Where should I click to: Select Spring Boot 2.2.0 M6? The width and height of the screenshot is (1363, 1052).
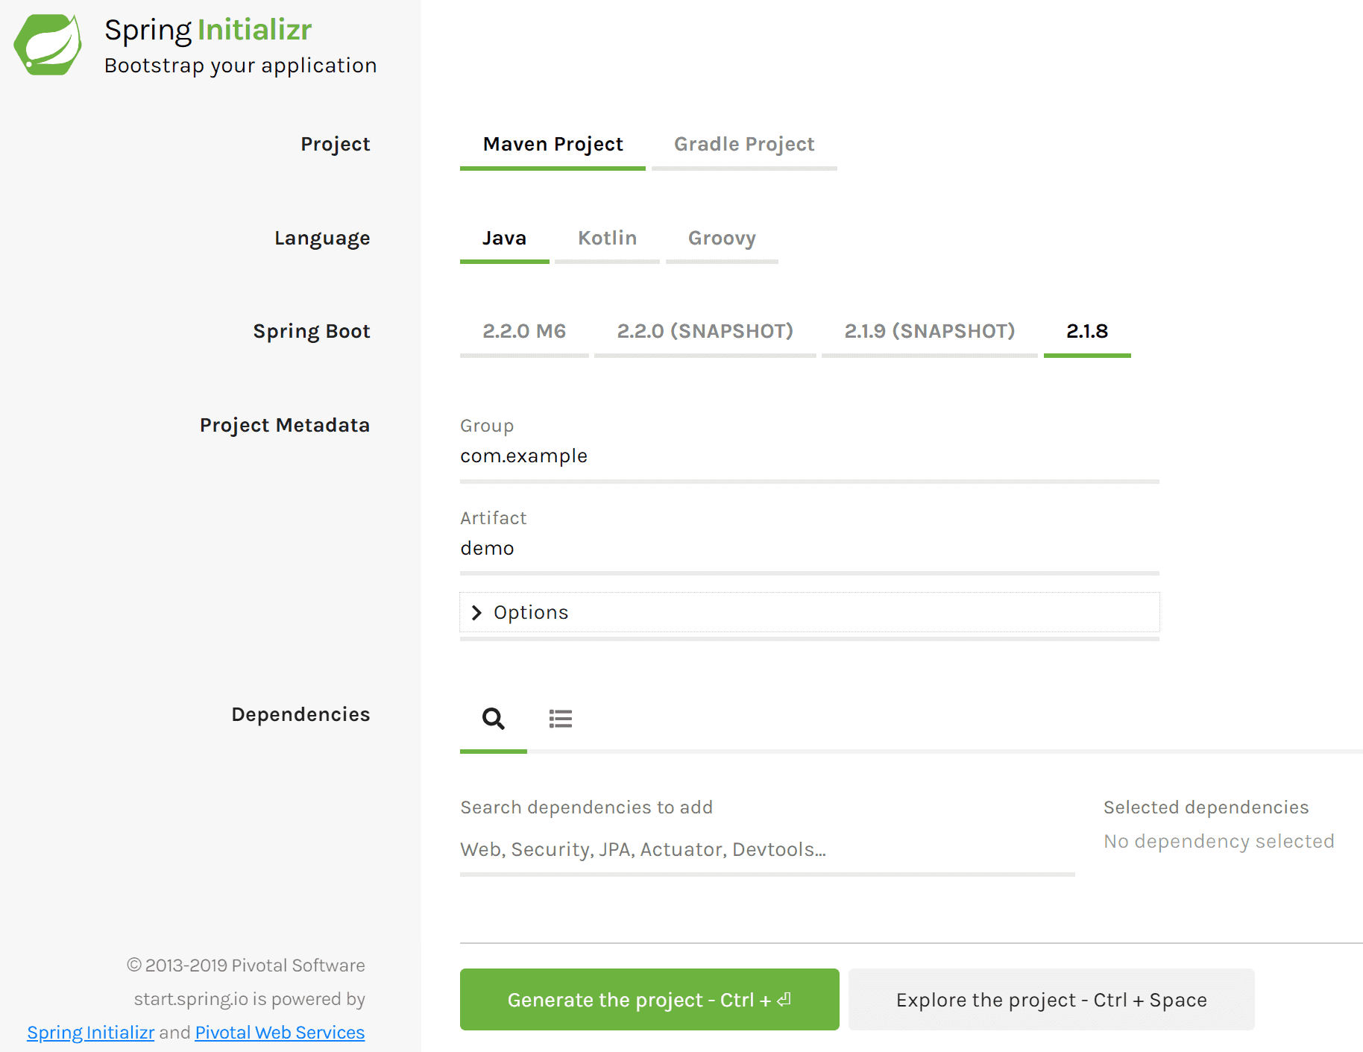pyautogui.click(x=524, y=332)
